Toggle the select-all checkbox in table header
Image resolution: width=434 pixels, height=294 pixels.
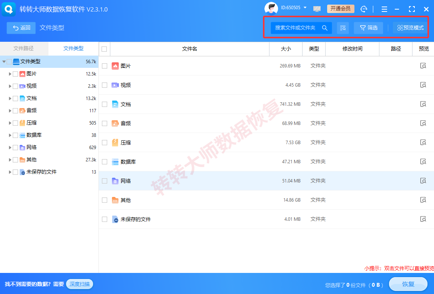pyautogui.click(x=104, y=49)
